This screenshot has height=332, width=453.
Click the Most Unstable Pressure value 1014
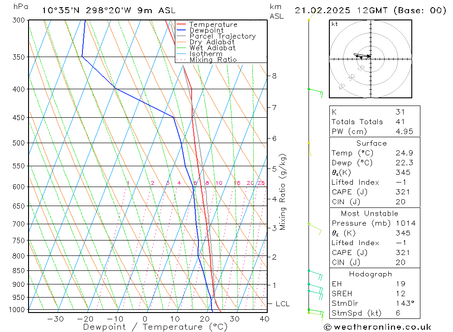(405, 223)
